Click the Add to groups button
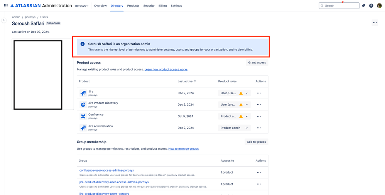This screenshot has width=385, height=195. point(256,142)
